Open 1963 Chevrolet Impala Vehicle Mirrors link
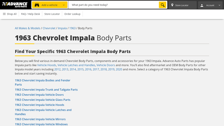The width and height of the screenshot is (224, 126). (40, 119)
